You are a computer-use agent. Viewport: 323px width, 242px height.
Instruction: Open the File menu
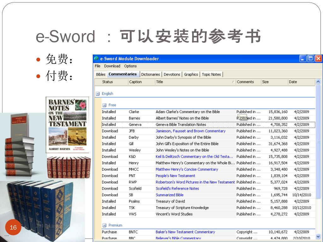click(97, 66)
